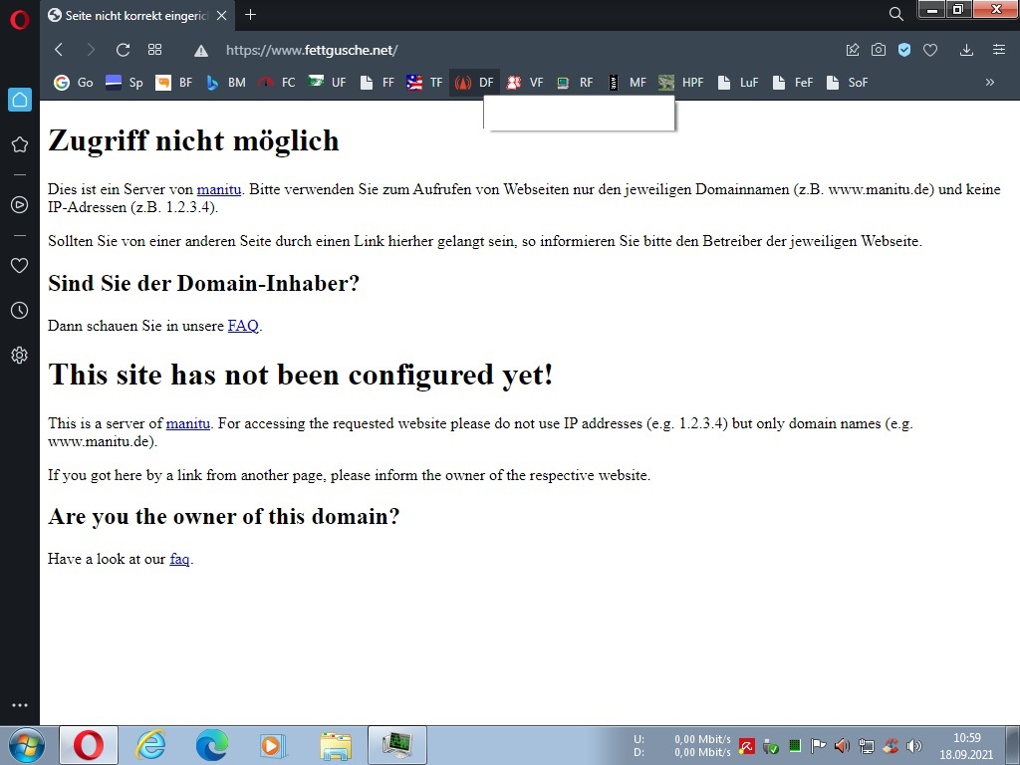Open Bookmarks star in the sidebar
The height and width of the screenshot is (765, 1020).
tap(19, 144)
